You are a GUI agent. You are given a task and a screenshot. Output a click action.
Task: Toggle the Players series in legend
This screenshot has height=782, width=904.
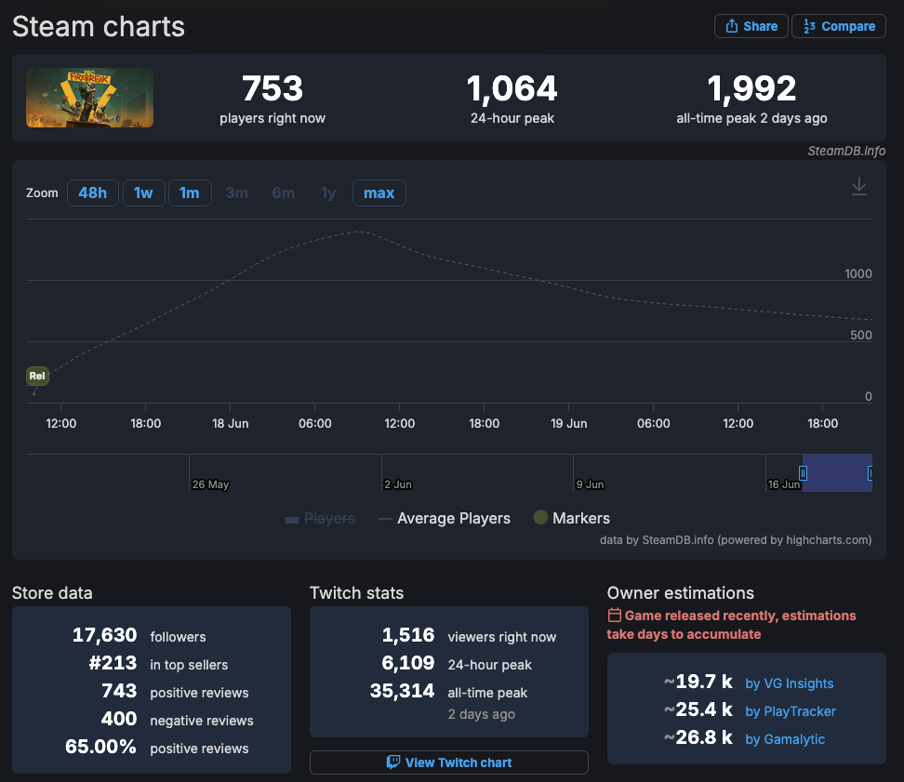coord(320,519)
